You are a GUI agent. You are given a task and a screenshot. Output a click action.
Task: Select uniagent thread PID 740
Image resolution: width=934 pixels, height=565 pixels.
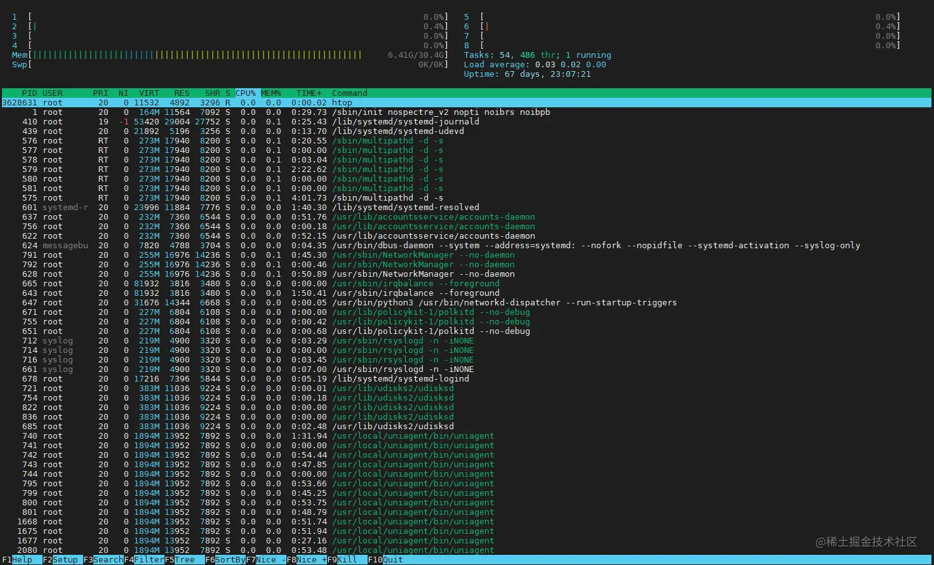[x=467, y=436]
